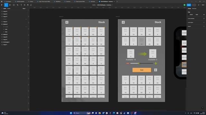Toggle page background visibility eye

pos(204,15)
